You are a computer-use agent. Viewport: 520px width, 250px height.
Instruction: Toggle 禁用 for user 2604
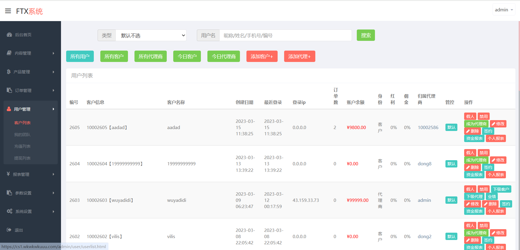pyautogui.click(x=483, y=153)
